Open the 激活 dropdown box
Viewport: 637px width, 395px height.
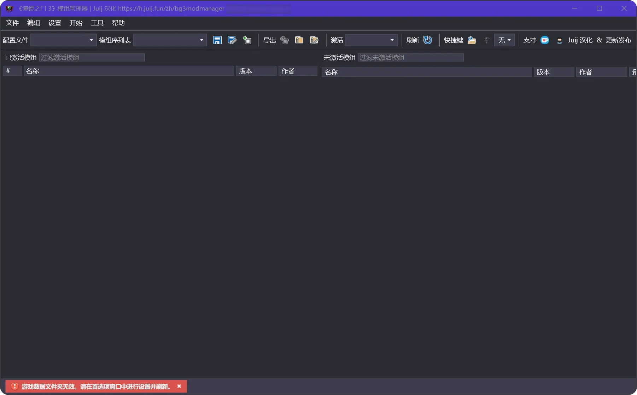click(x=371, y=40)
